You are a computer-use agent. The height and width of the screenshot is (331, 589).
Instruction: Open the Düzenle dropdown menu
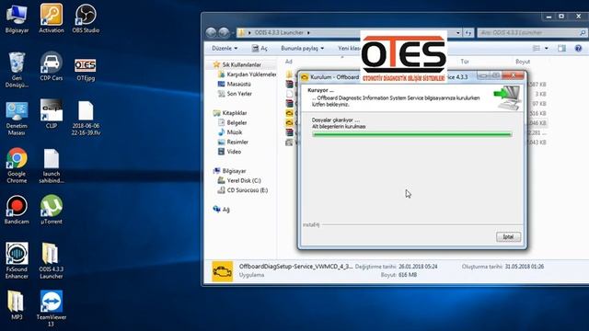225,49
